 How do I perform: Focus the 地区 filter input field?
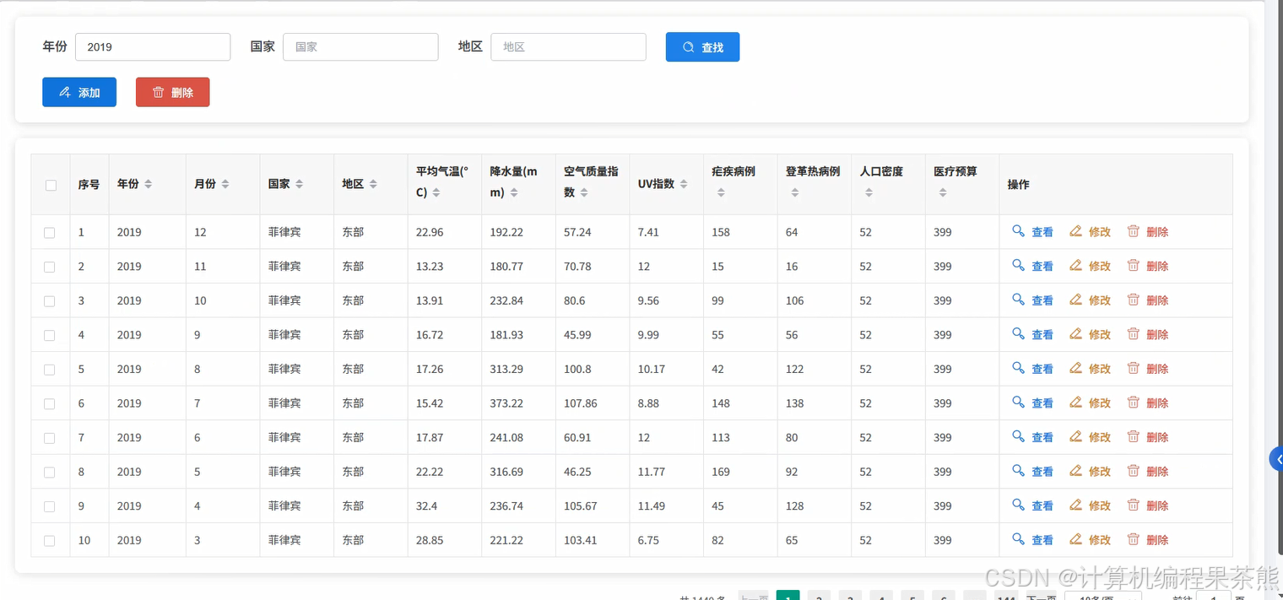pos(568,47)
